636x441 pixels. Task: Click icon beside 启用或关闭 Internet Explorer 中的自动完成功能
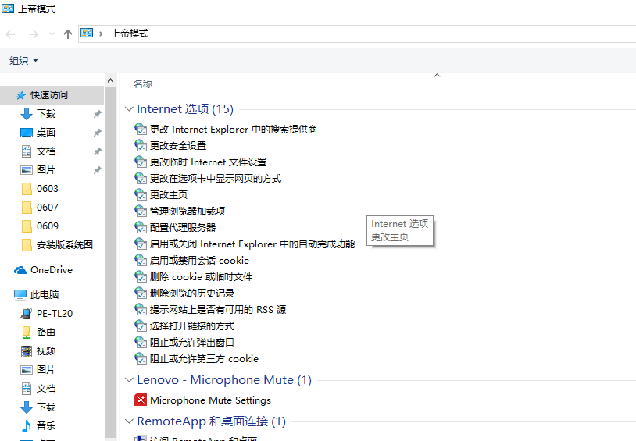click(141, 244)
